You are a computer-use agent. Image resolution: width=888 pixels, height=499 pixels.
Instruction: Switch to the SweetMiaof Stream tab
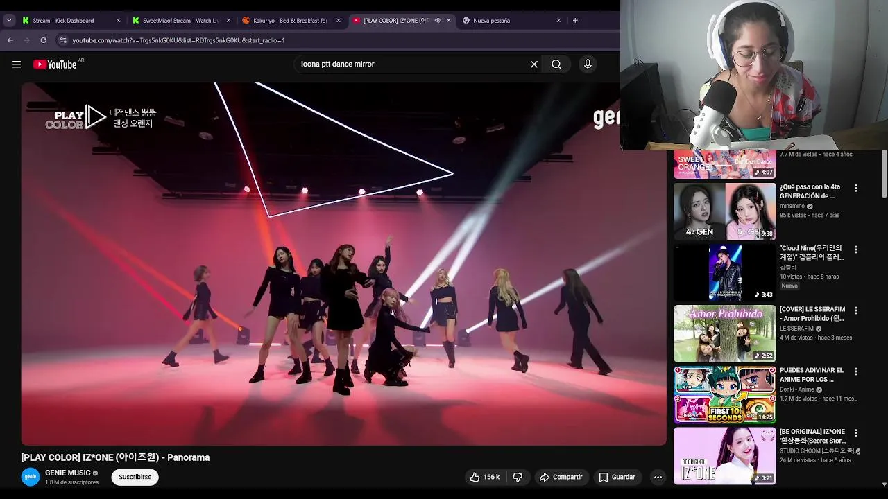click(x=180, y=20)
